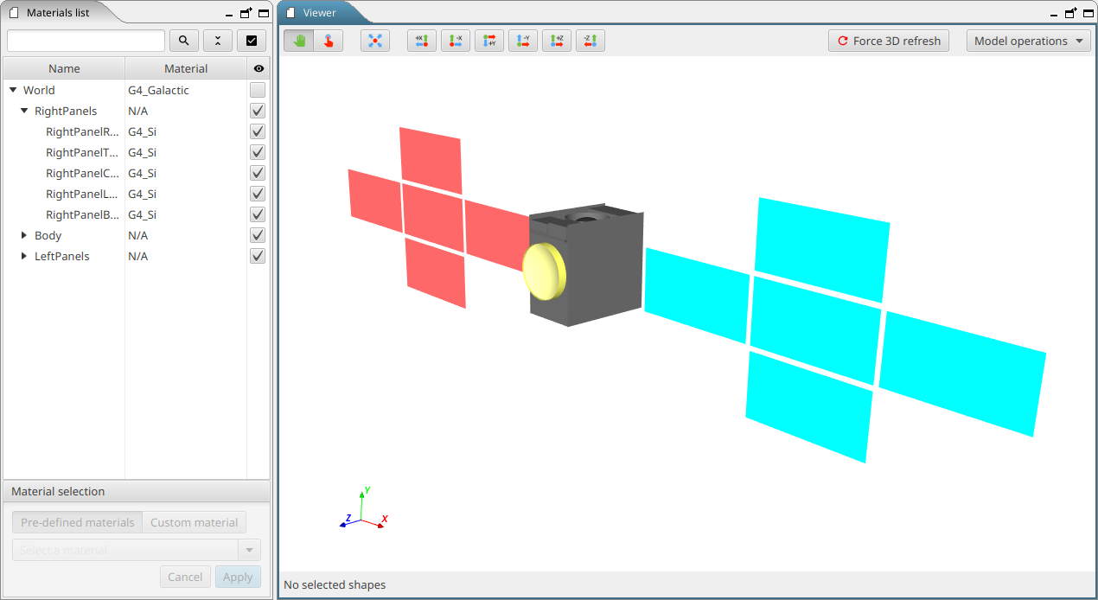Uncheck visibility of the Body volume

coord(257,235)
